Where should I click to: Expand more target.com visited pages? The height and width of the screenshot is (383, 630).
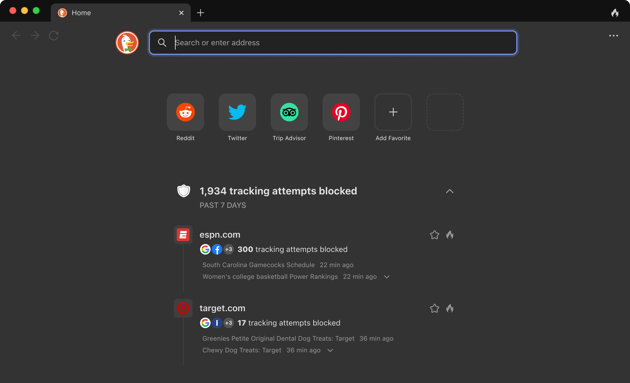click(x=330, y=350)
